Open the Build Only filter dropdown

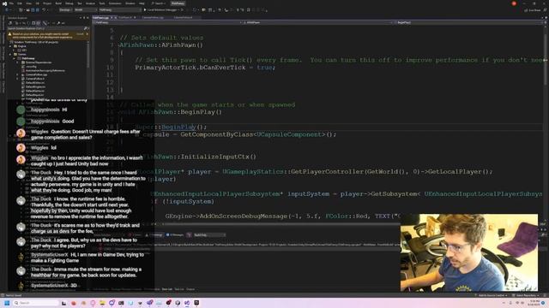point(209,235)
